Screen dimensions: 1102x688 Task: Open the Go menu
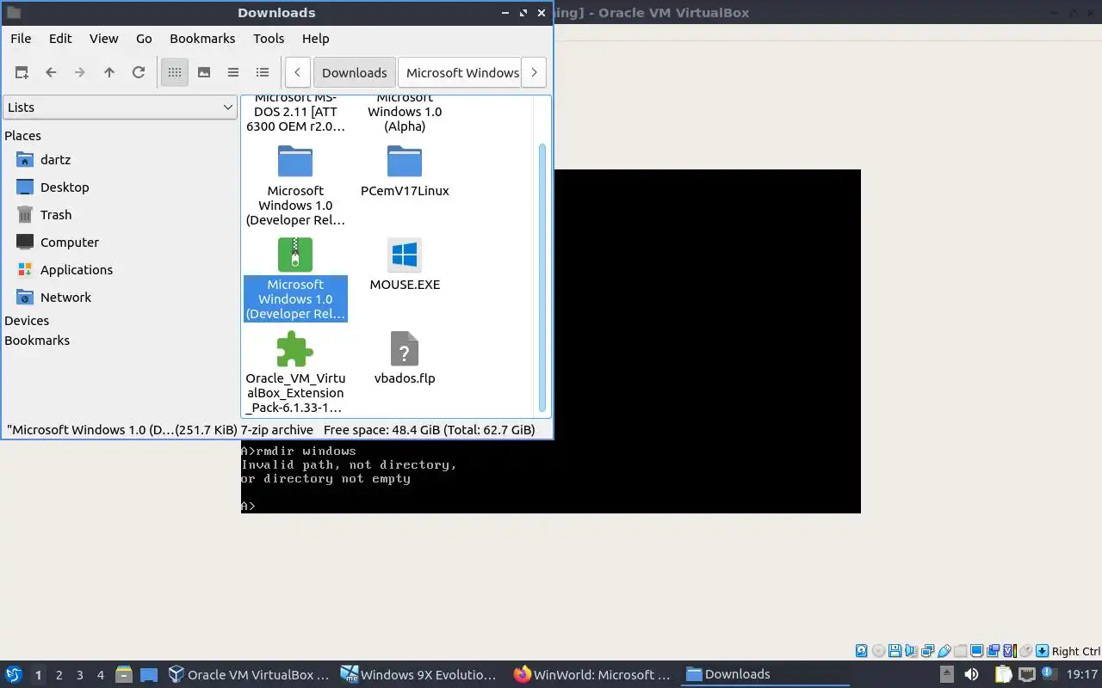[x=144, y=38]
